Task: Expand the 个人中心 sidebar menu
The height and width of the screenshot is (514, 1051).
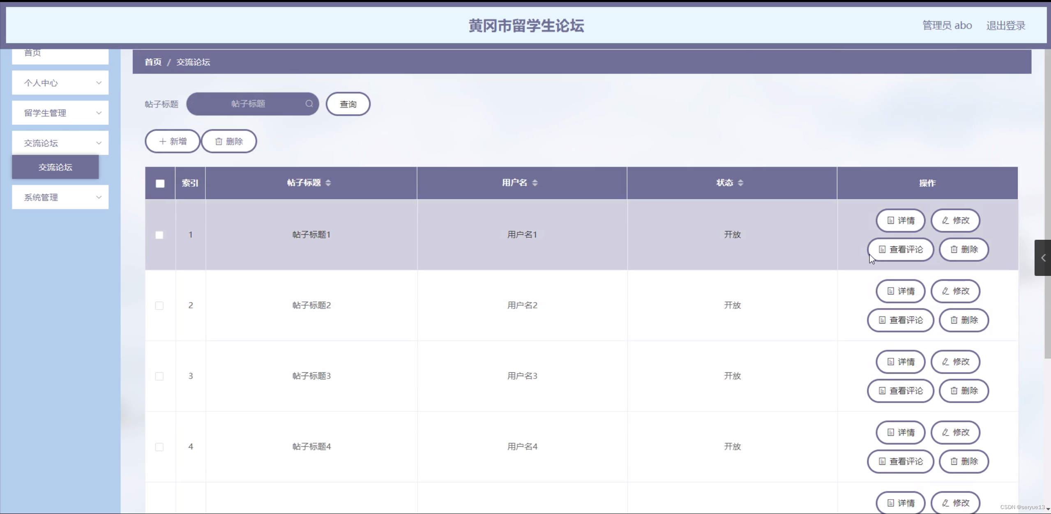Action: pyautogui.click(x=60, y=83)
